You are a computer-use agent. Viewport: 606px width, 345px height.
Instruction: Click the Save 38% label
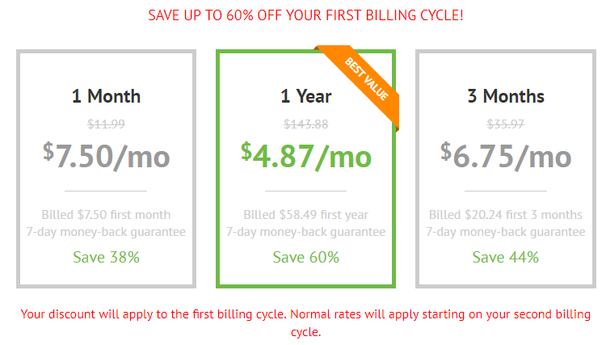click(x=107, y=257)
